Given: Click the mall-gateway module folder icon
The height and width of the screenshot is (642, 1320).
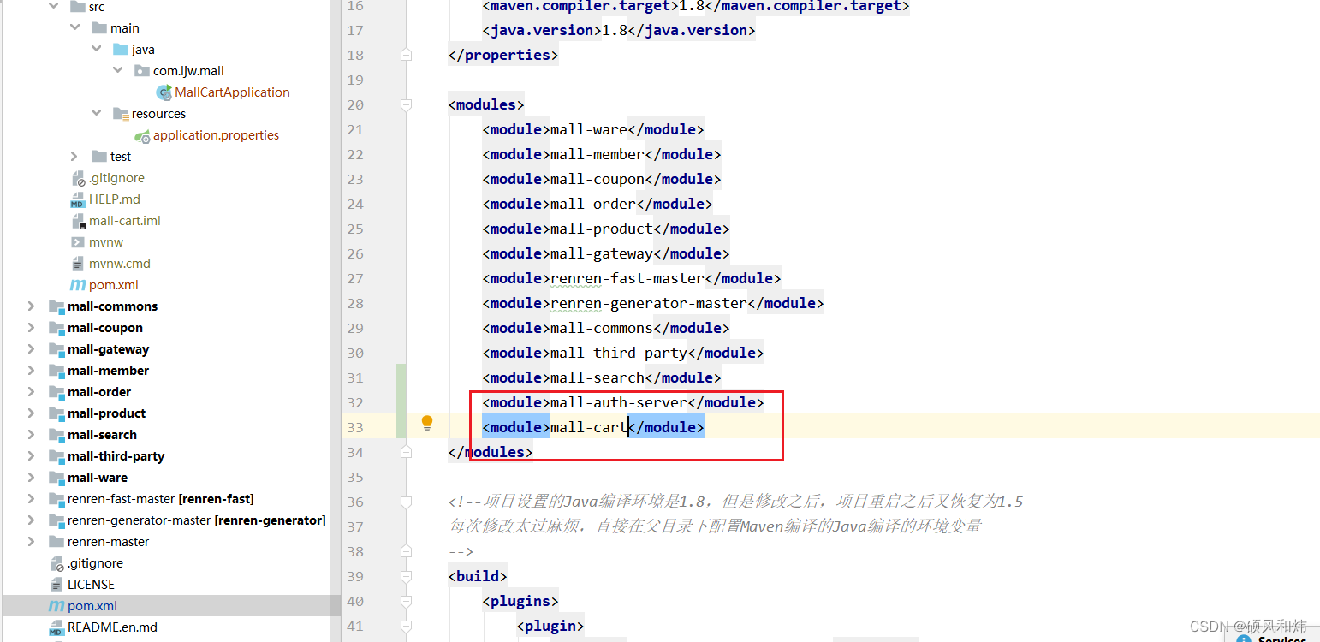Looking at the screenshot, I should tap(56, 349).
